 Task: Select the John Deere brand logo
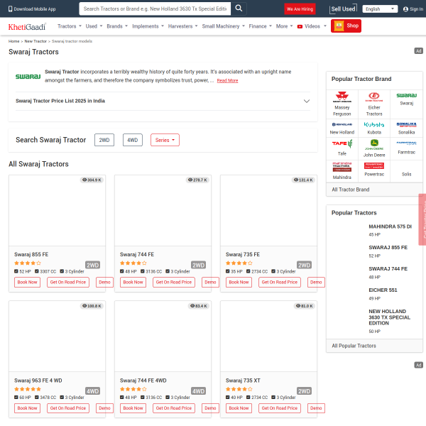(374, 144)
